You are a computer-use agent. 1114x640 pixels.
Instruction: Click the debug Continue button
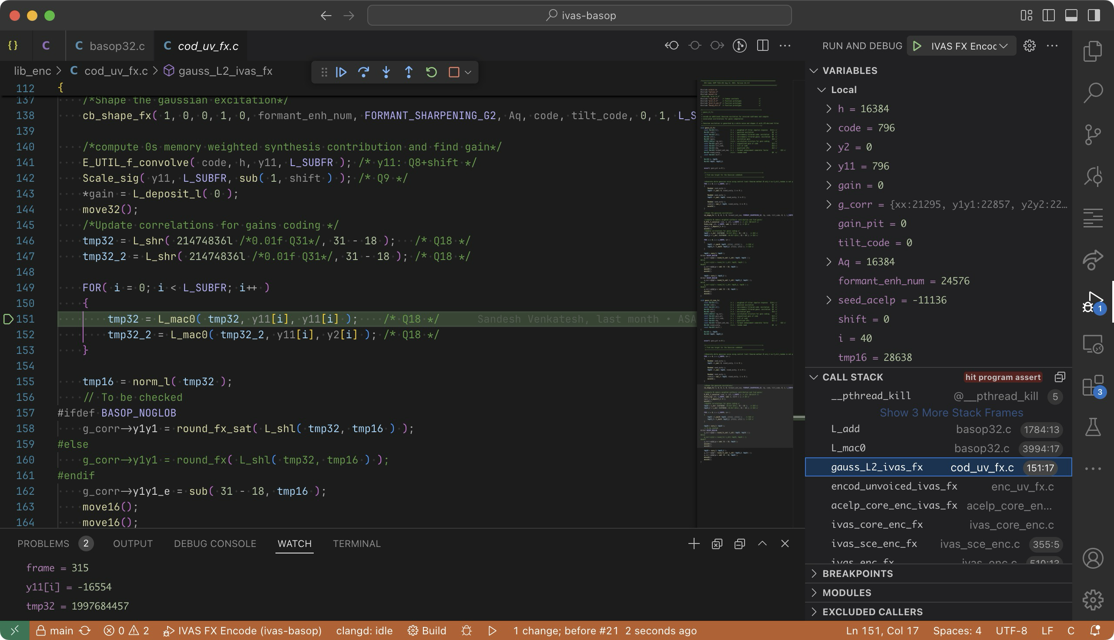(341, 72)
